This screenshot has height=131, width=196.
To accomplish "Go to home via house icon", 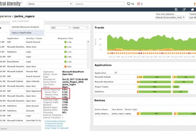I will pos(192,9).
